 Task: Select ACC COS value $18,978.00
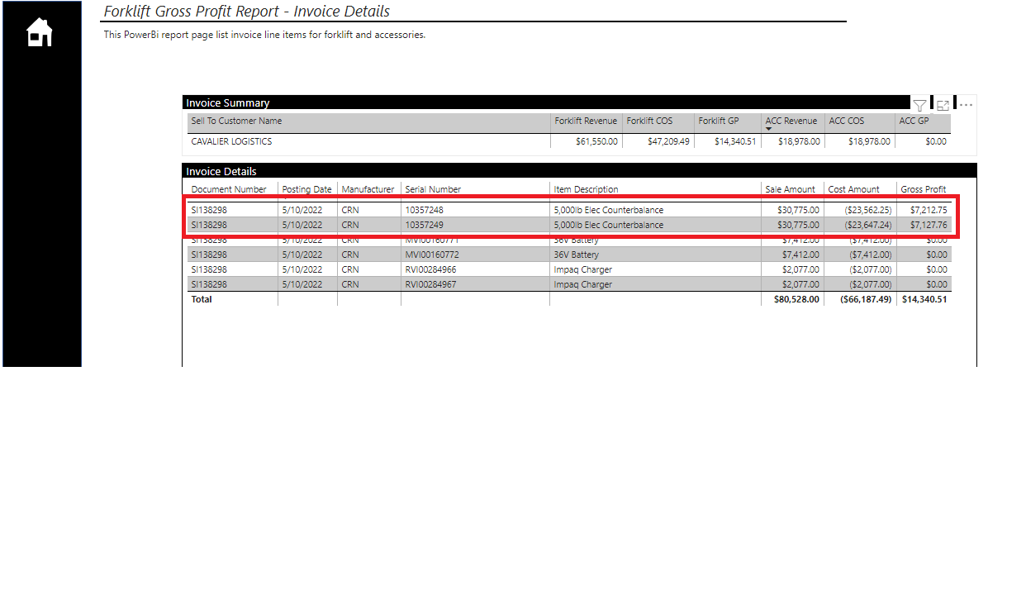869,141
